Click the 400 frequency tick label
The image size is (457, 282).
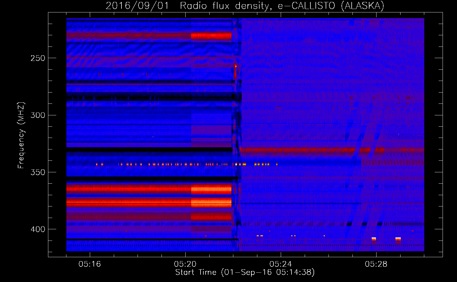click(x=38, y=229)
